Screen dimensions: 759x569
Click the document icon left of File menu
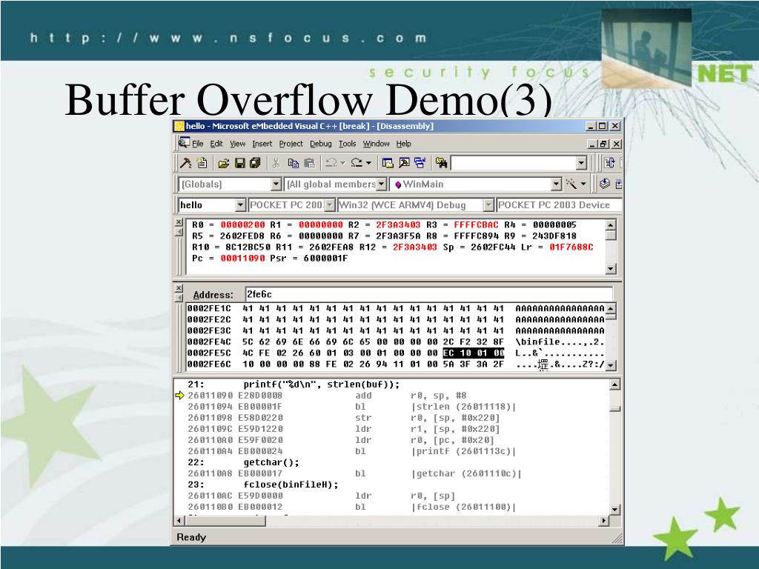point(184,143)
